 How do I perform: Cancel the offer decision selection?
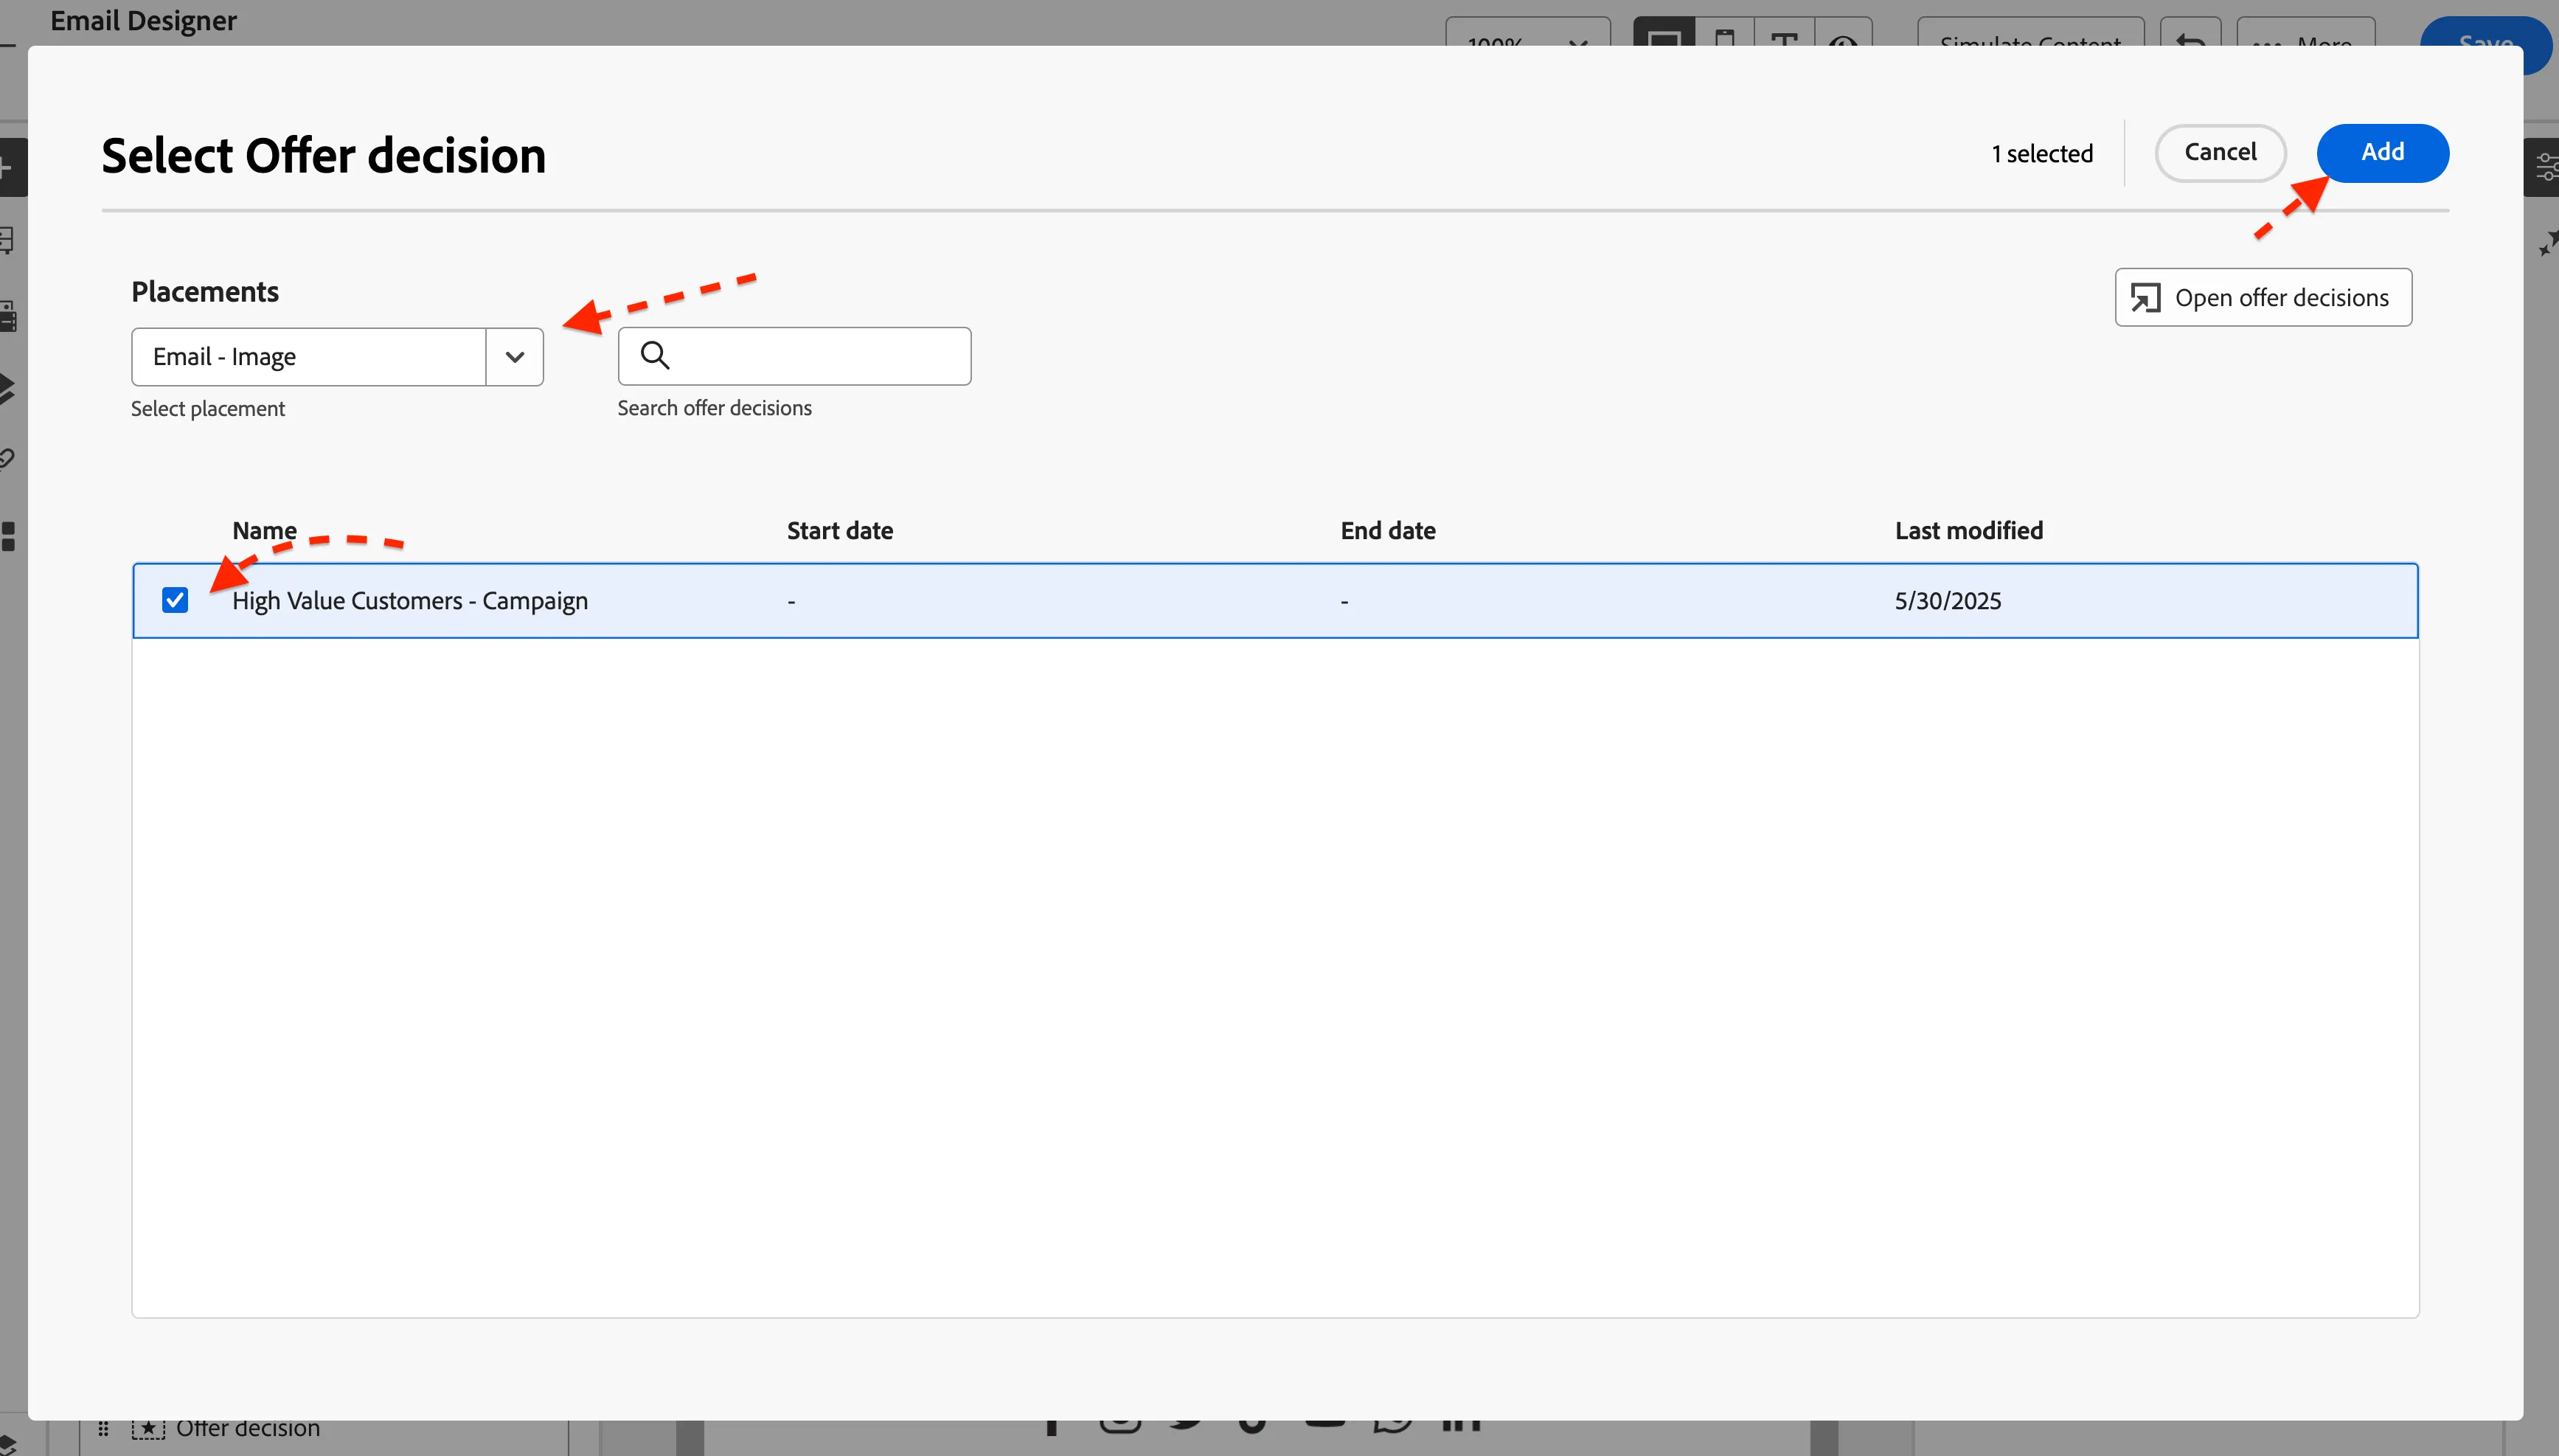pyautogui.click(x=2220, y=153)
